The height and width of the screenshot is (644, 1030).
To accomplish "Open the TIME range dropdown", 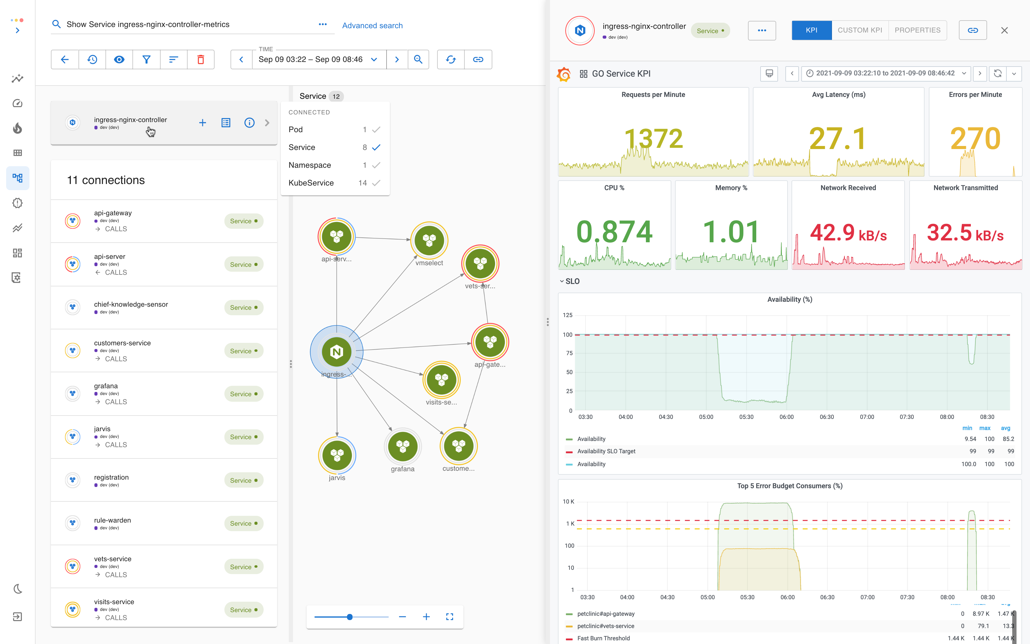I will (374, 59).
